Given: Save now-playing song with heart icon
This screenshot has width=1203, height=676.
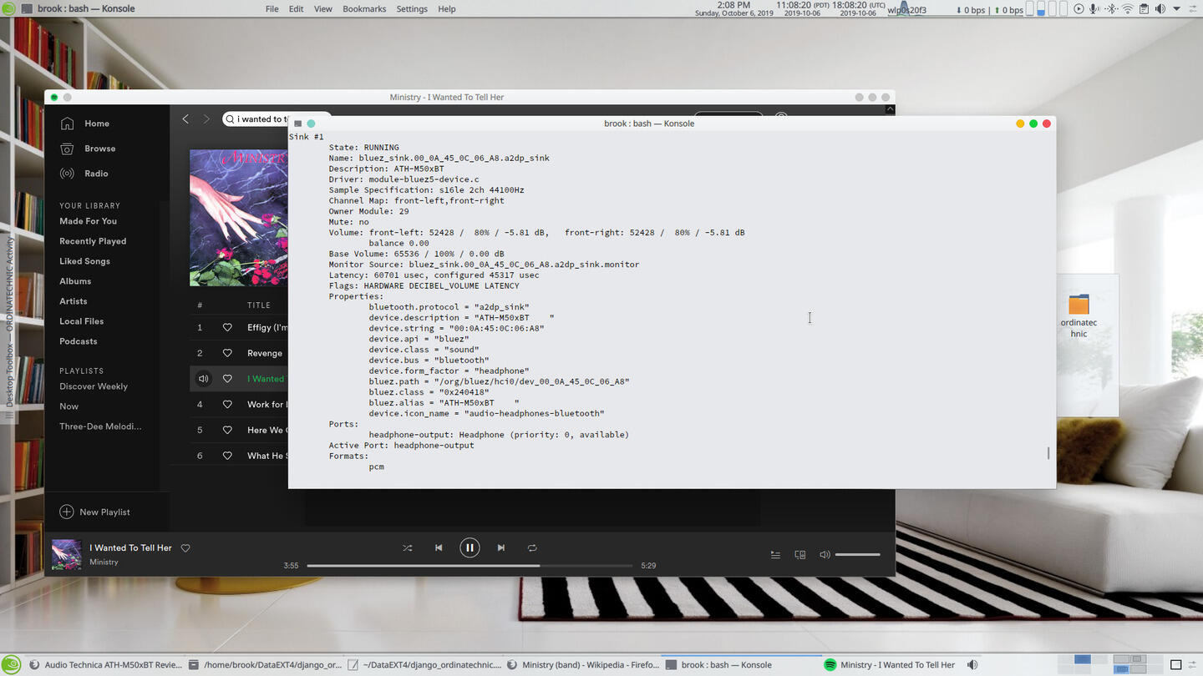Looking at the screenshot, I should (x=185, y=548).
